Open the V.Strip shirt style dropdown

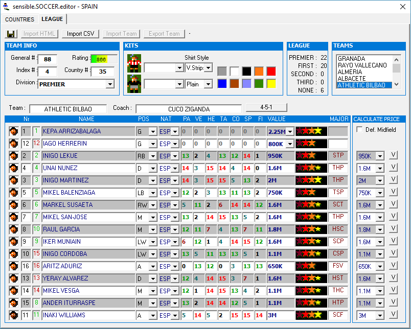tap(208, 68)
